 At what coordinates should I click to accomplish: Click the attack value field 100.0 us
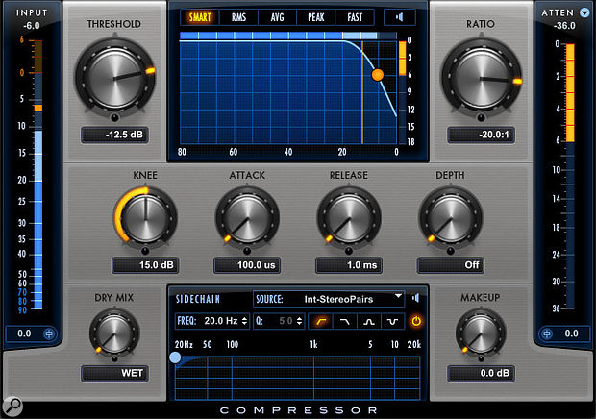click(x=247, y=265)
